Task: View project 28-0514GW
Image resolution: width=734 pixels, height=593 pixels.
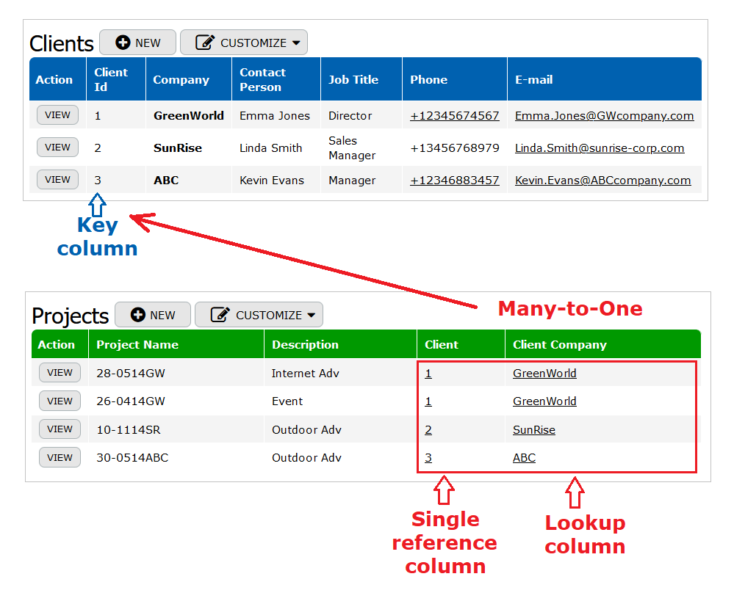Action: pyautogui.click(x=60, y=373)
